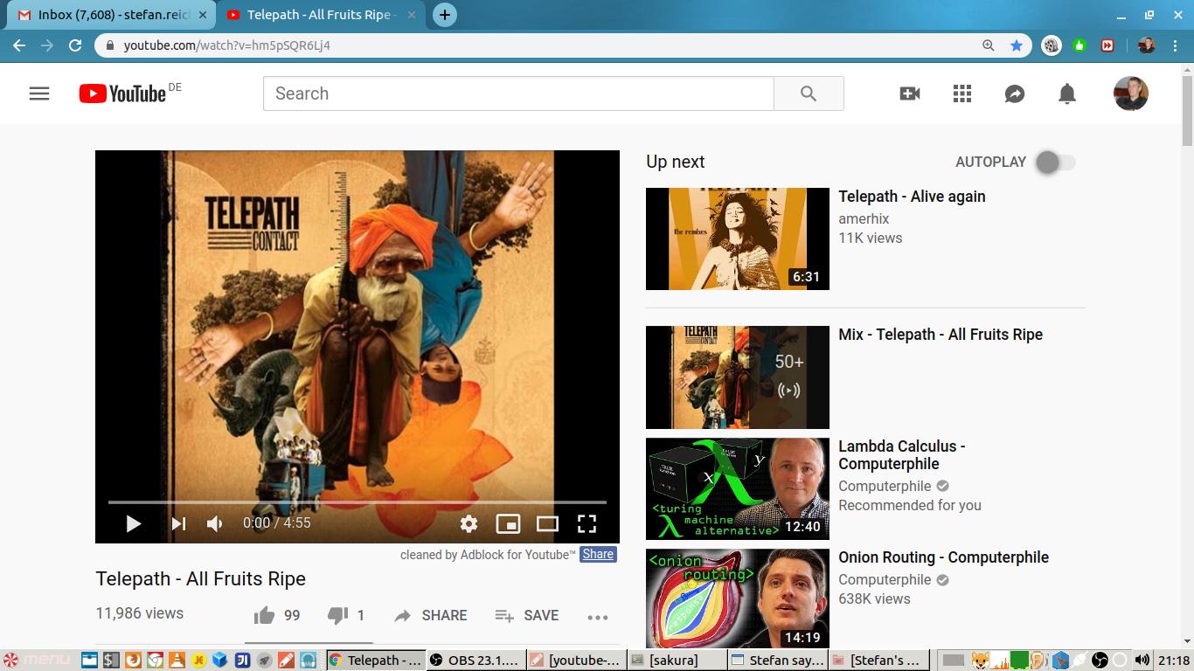Switch to theater mode
The width and height of the screenshot is (1194, 671).
tap(547, 523)
